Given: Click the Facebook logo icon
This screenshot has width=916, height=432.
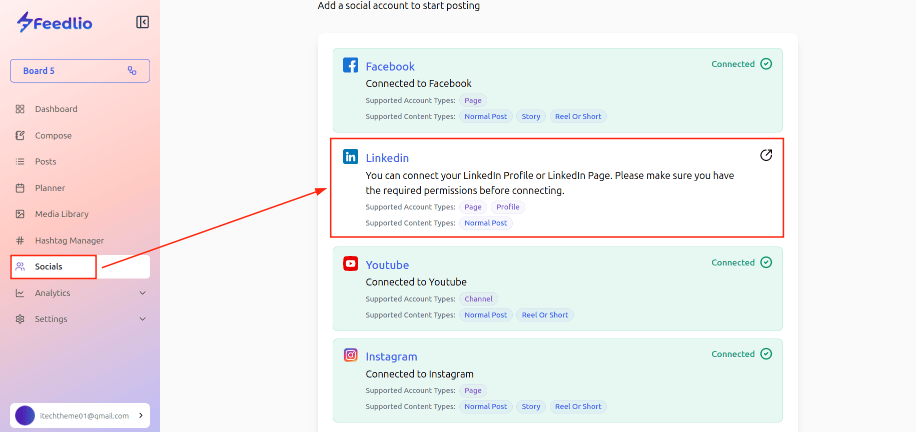Looking at the screenshot, I should tap(350, 65).
